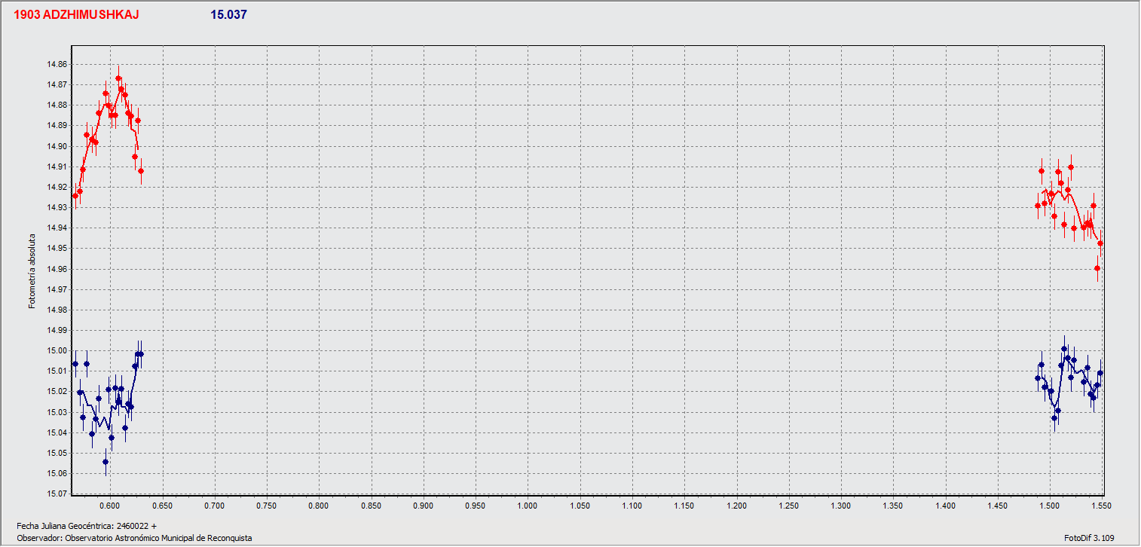Screen dimensions: 1141x547
Task: Click the y-axis label "15.02"
Action: click(x=57, y=392)
